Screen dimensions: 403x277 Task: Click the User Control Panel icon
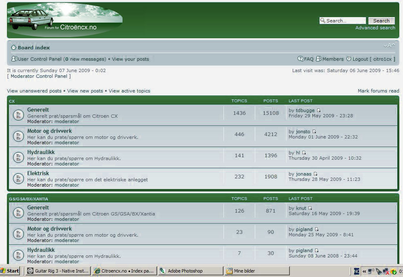point(14,59)
